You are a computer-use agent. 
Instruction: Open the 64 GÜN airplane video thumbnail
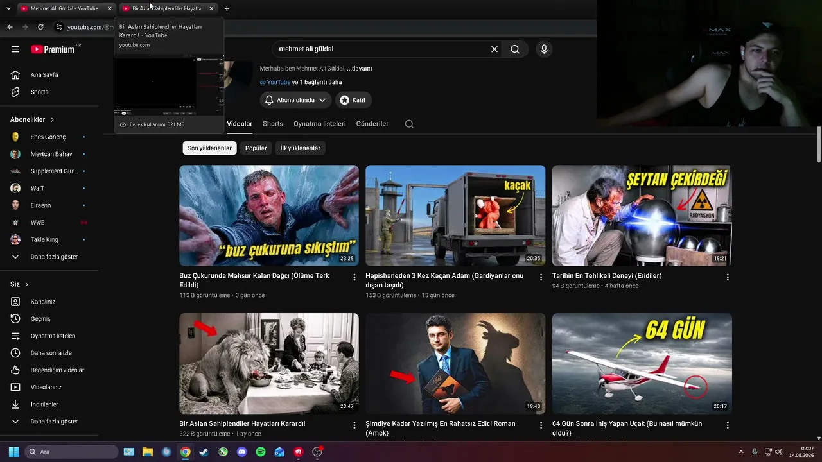click(x=642, y=363)
